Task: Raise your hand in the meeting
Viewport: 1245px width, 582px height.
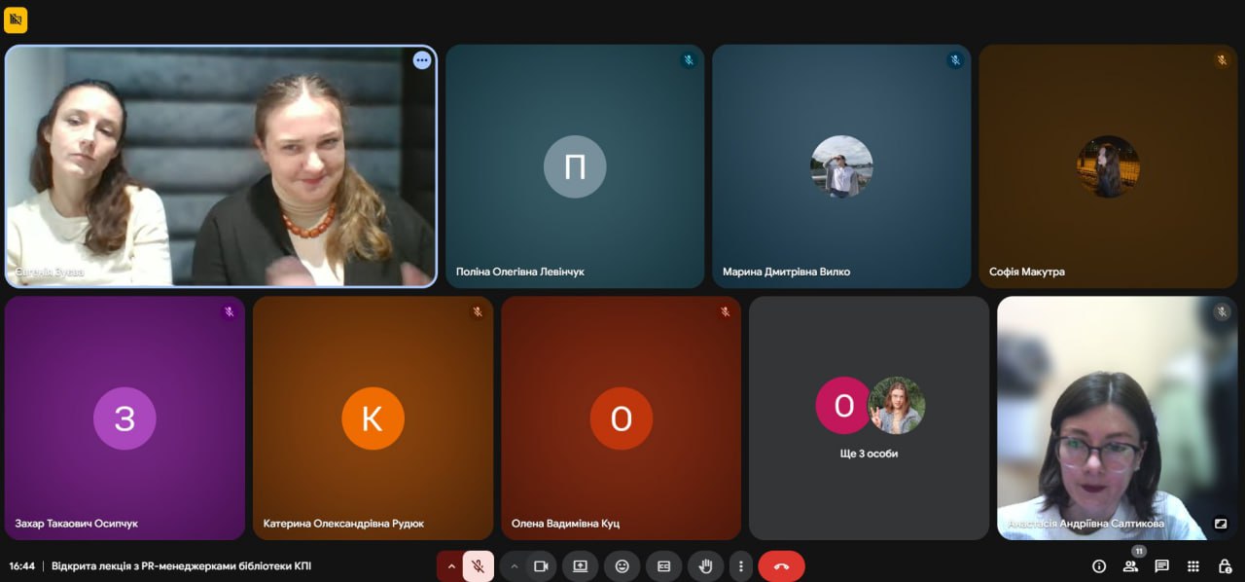Action: 706,566
